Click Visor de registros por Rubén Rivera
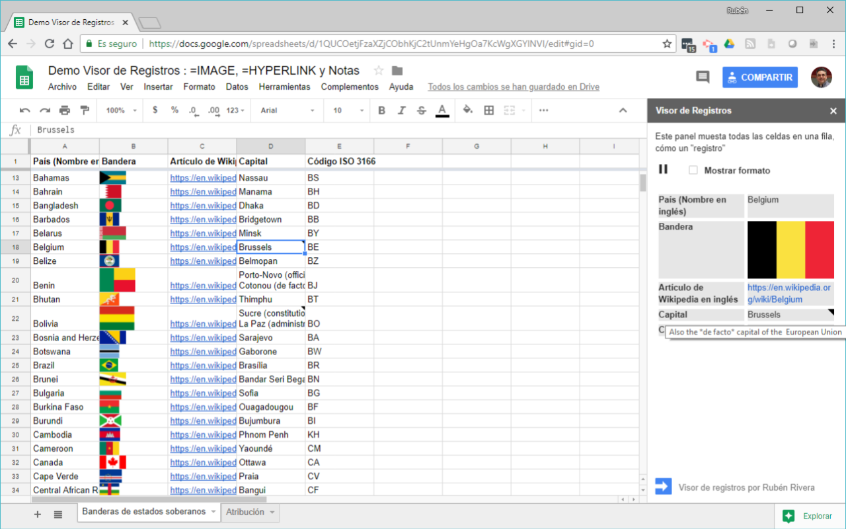846x529 pixels. click(x=746, y=487)
